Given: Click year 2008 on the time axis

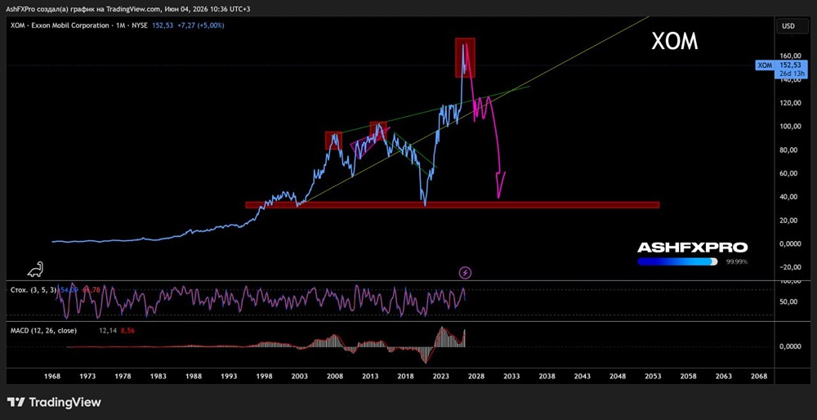Looking at the screenshot, I should coord(334,376).
